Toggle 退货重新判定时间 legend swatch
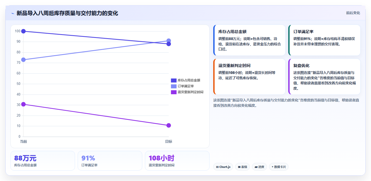 pyautogui.click(x=173, y=92)
